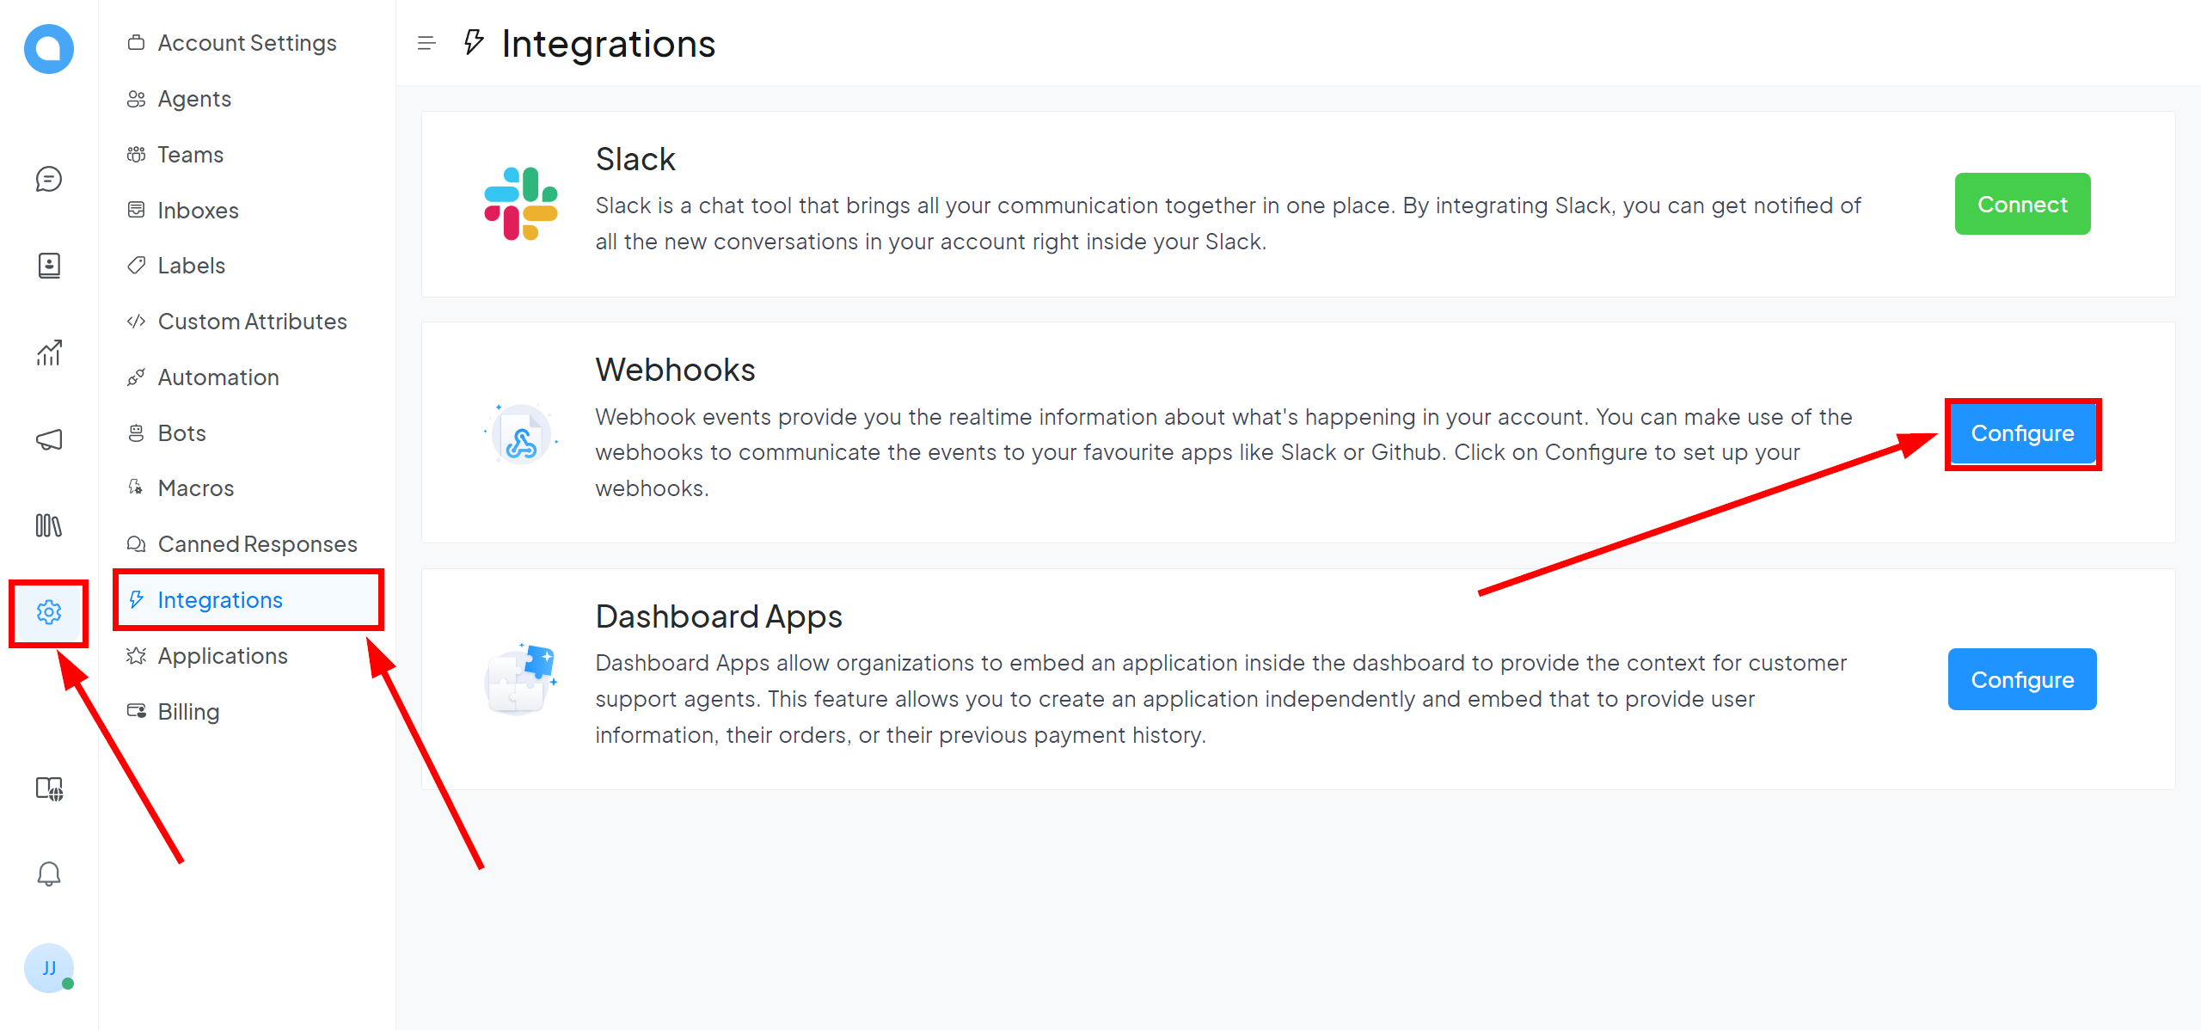Click Connect button for Slack
The width and height of the screenshot is (2201, 1030).
(x=2021, y=205)
